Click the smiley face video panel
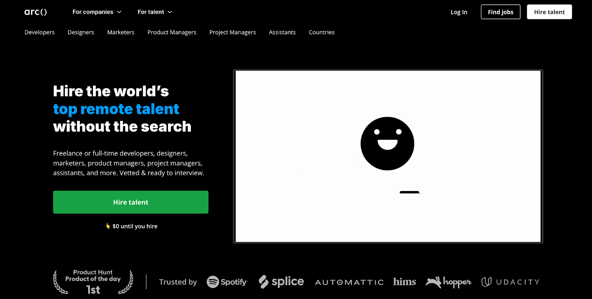This screenshot has width=592, height=299. click(x=388, y=156)
